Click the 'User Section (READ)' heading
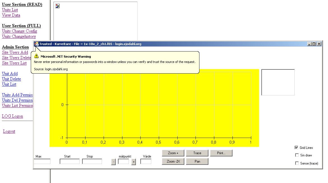This screenshot has width=328, height=183. click(x=22, y=4)
